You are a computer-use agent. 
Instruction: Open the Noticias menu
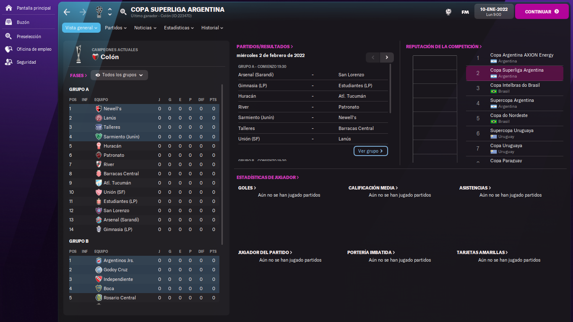[x=145, y=28]
